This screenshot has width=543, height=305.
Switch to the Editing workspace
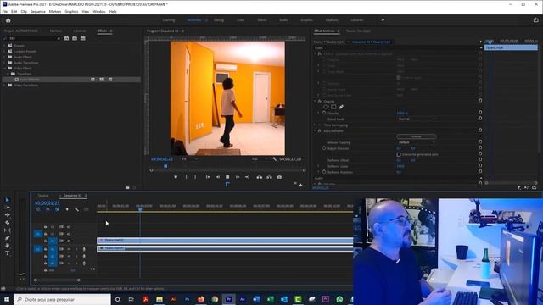pos(219,20)
